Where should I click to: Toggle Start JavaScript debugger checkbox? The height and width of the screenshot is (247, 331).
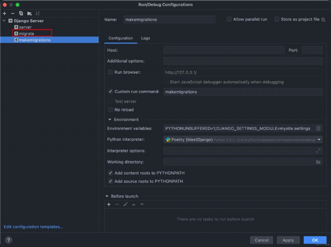[x=166, y=82]
